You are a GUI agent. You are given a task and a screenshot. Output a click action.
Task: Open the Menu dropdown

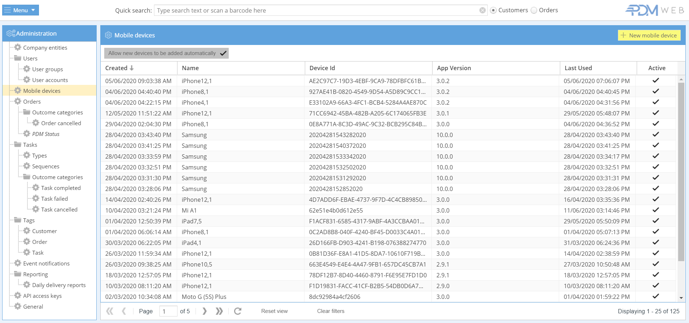[x=21, y=10]
